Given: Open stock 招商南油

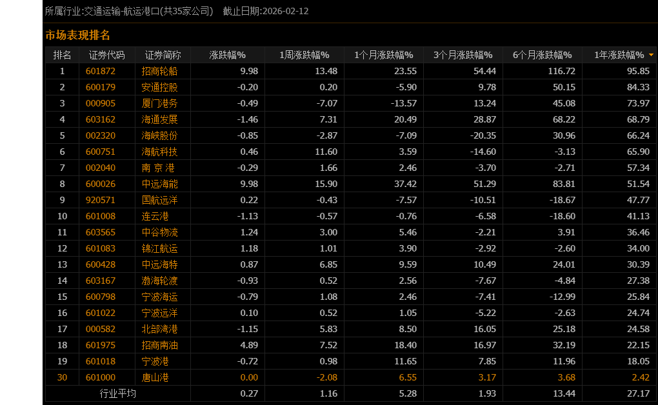Looking at the screenshot, I should [159, 345].
